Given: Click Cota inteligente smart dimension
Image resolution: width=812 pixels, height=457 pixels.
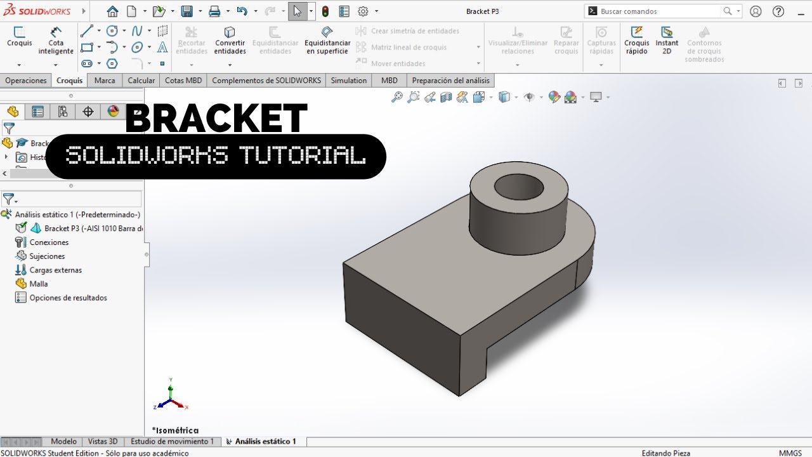Looking at the screenshot, I should 56,40.
